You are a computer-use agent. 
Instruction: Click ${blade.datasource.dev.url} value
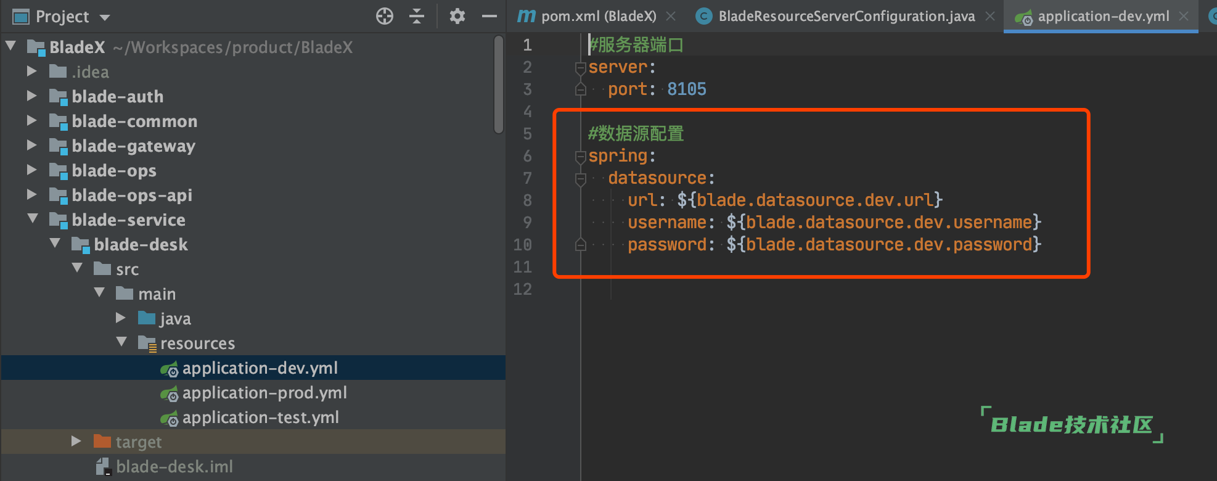[x=810, y=200]
